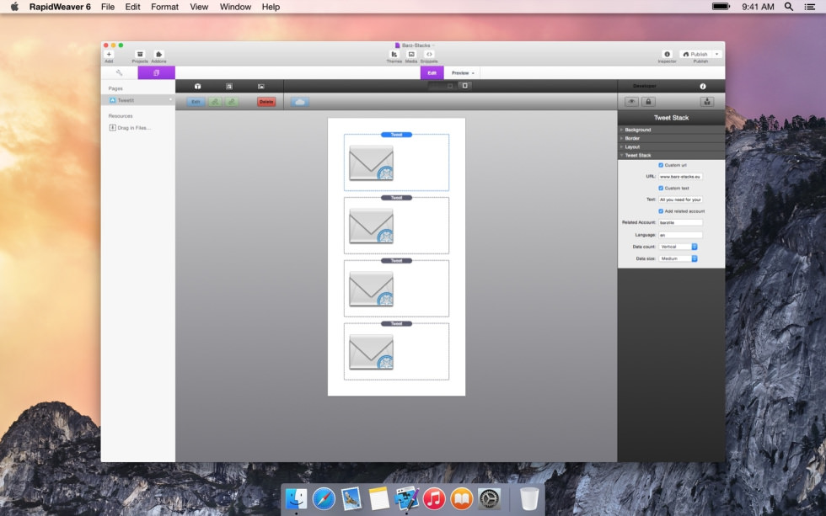Open the Notification Center menu bar icon
826x516 pixels.
pos(810,7)
